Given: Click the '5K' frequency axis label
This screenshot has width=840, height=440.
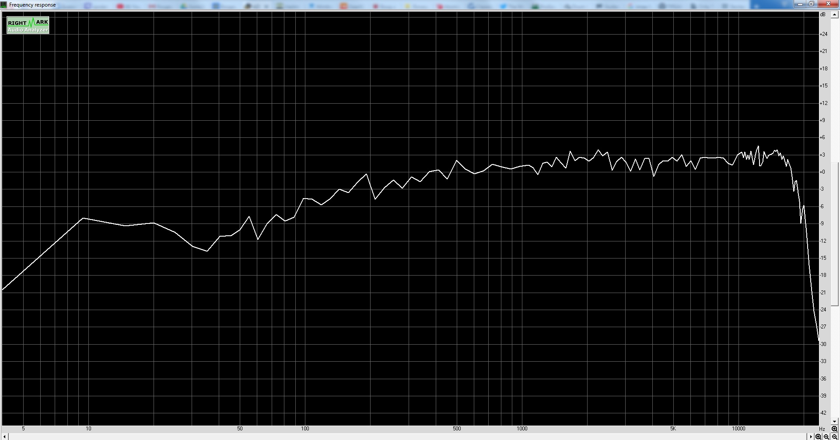Looking at the screenshot, I should coord(673,429).
